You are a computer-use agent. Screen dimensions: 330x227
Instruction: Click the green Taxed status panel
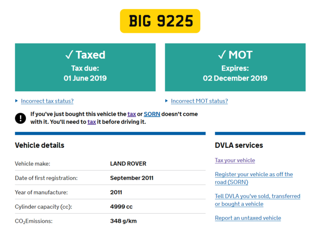tap(85, 67)
